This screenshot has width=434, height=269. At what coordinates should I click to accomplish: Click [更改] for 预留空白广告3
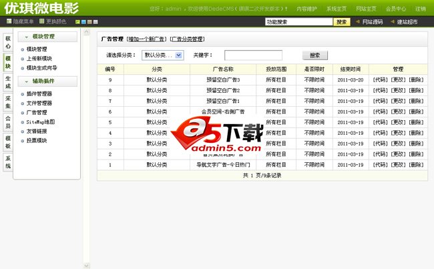[x=398, y=79]
